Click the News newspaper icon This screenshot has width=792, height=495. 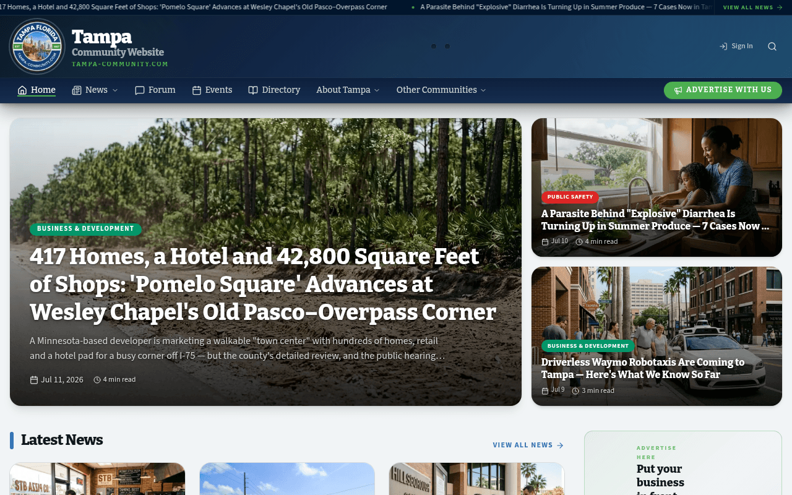pos(77,90)
